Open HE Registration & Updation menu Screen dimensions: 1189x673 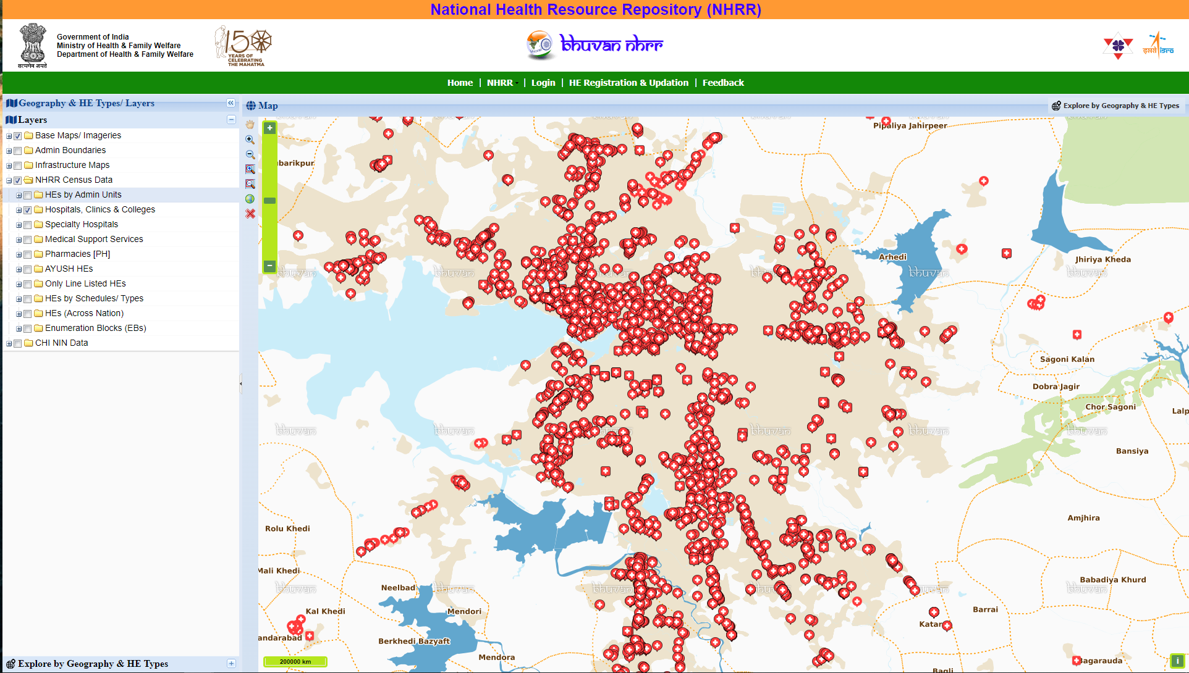[628, 83]
